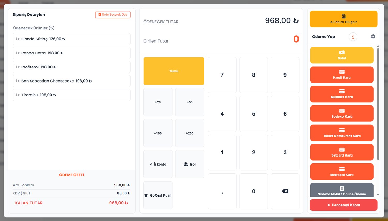Select Ticket Restaurant Kartı payment

point(342,133)
